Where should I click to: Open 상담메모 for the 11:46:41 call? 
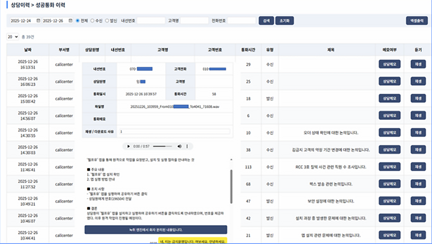point(390,167)
